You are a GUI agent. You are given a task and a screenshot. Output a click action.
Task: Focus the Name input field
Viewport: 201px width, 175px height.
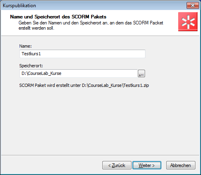coord(82,54)
